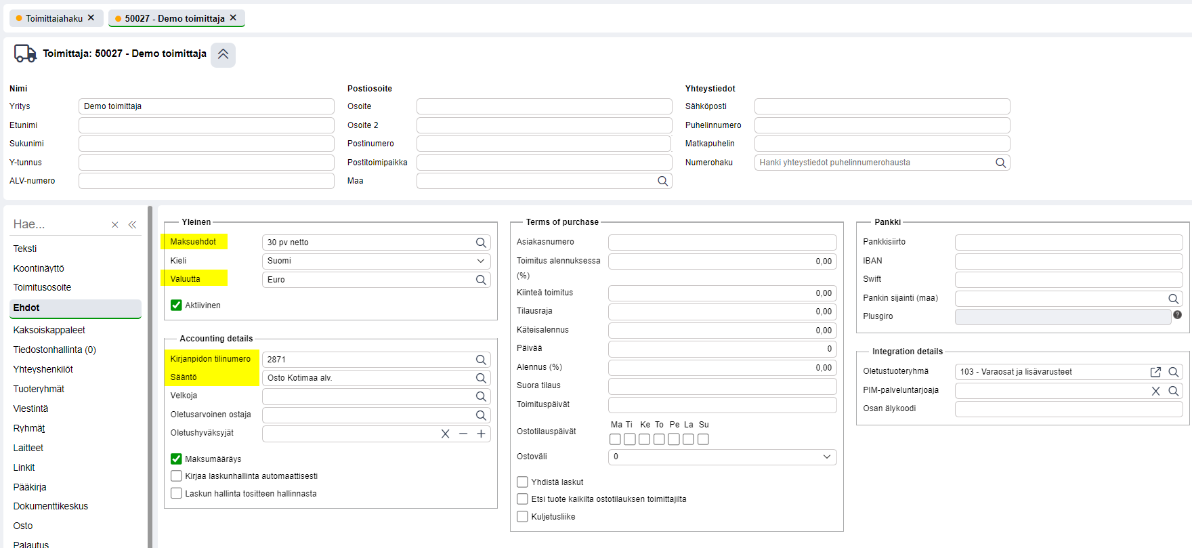Open Maksuehdot lookup magnifier
The height and width of the screenshot is (548, 1192).
481,243
